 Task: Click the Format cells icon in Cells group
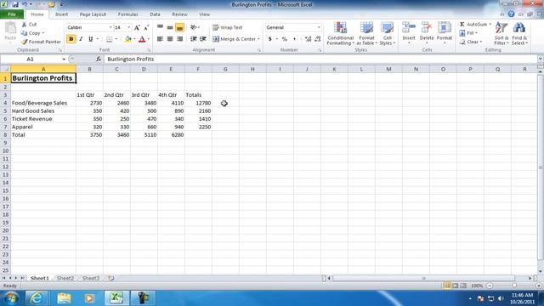point(445,28)
